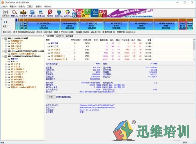Screen dimensions: 196x144
Task: Select ESP(0) in the disk tree
Action: [15, 59]
